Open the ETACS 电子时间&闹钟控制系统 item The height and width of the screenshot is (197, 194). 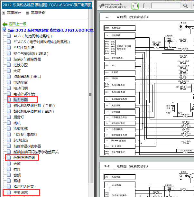click(42, 42)
